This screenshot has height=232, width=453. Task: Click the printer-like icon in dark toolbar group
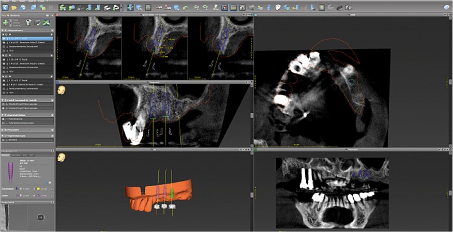click(116, 7)
